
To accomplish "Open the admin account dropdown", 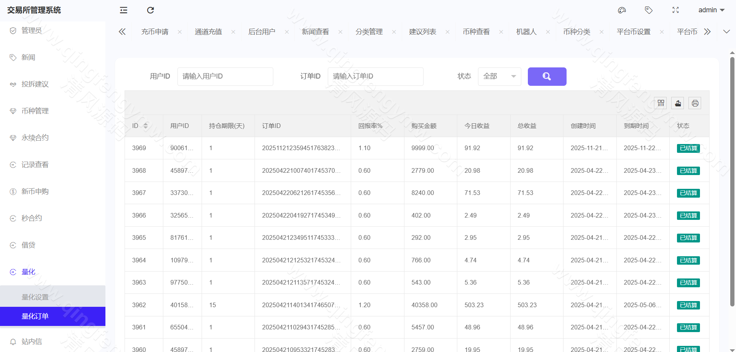I will (711, 10).
